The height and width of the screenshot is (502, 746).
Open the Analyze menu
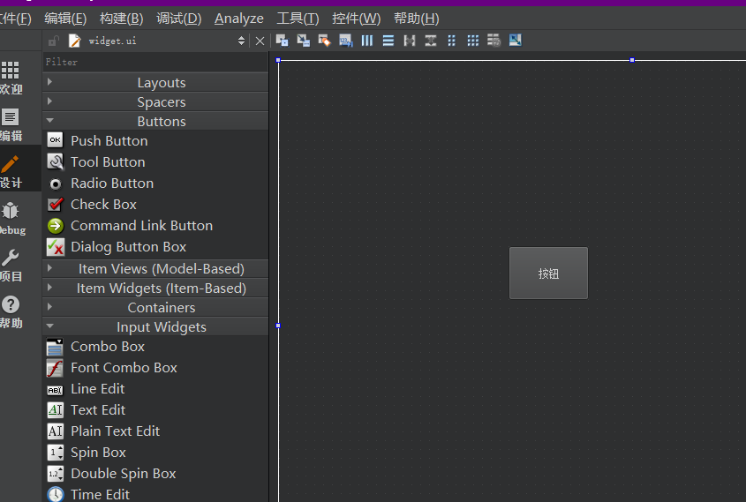238,19
